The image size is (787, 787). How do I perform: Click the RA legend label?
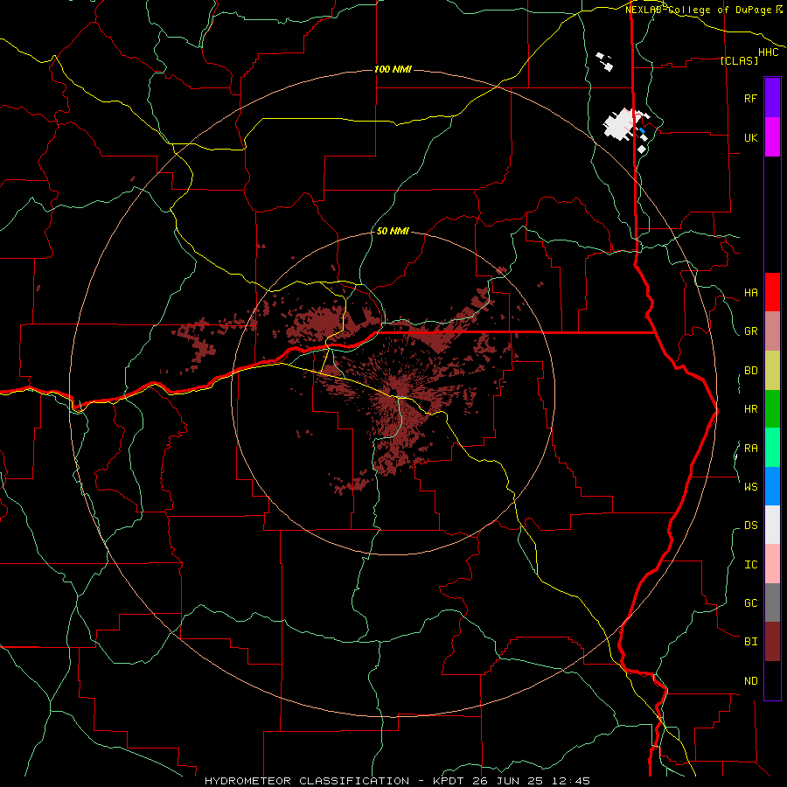point(750,449)
